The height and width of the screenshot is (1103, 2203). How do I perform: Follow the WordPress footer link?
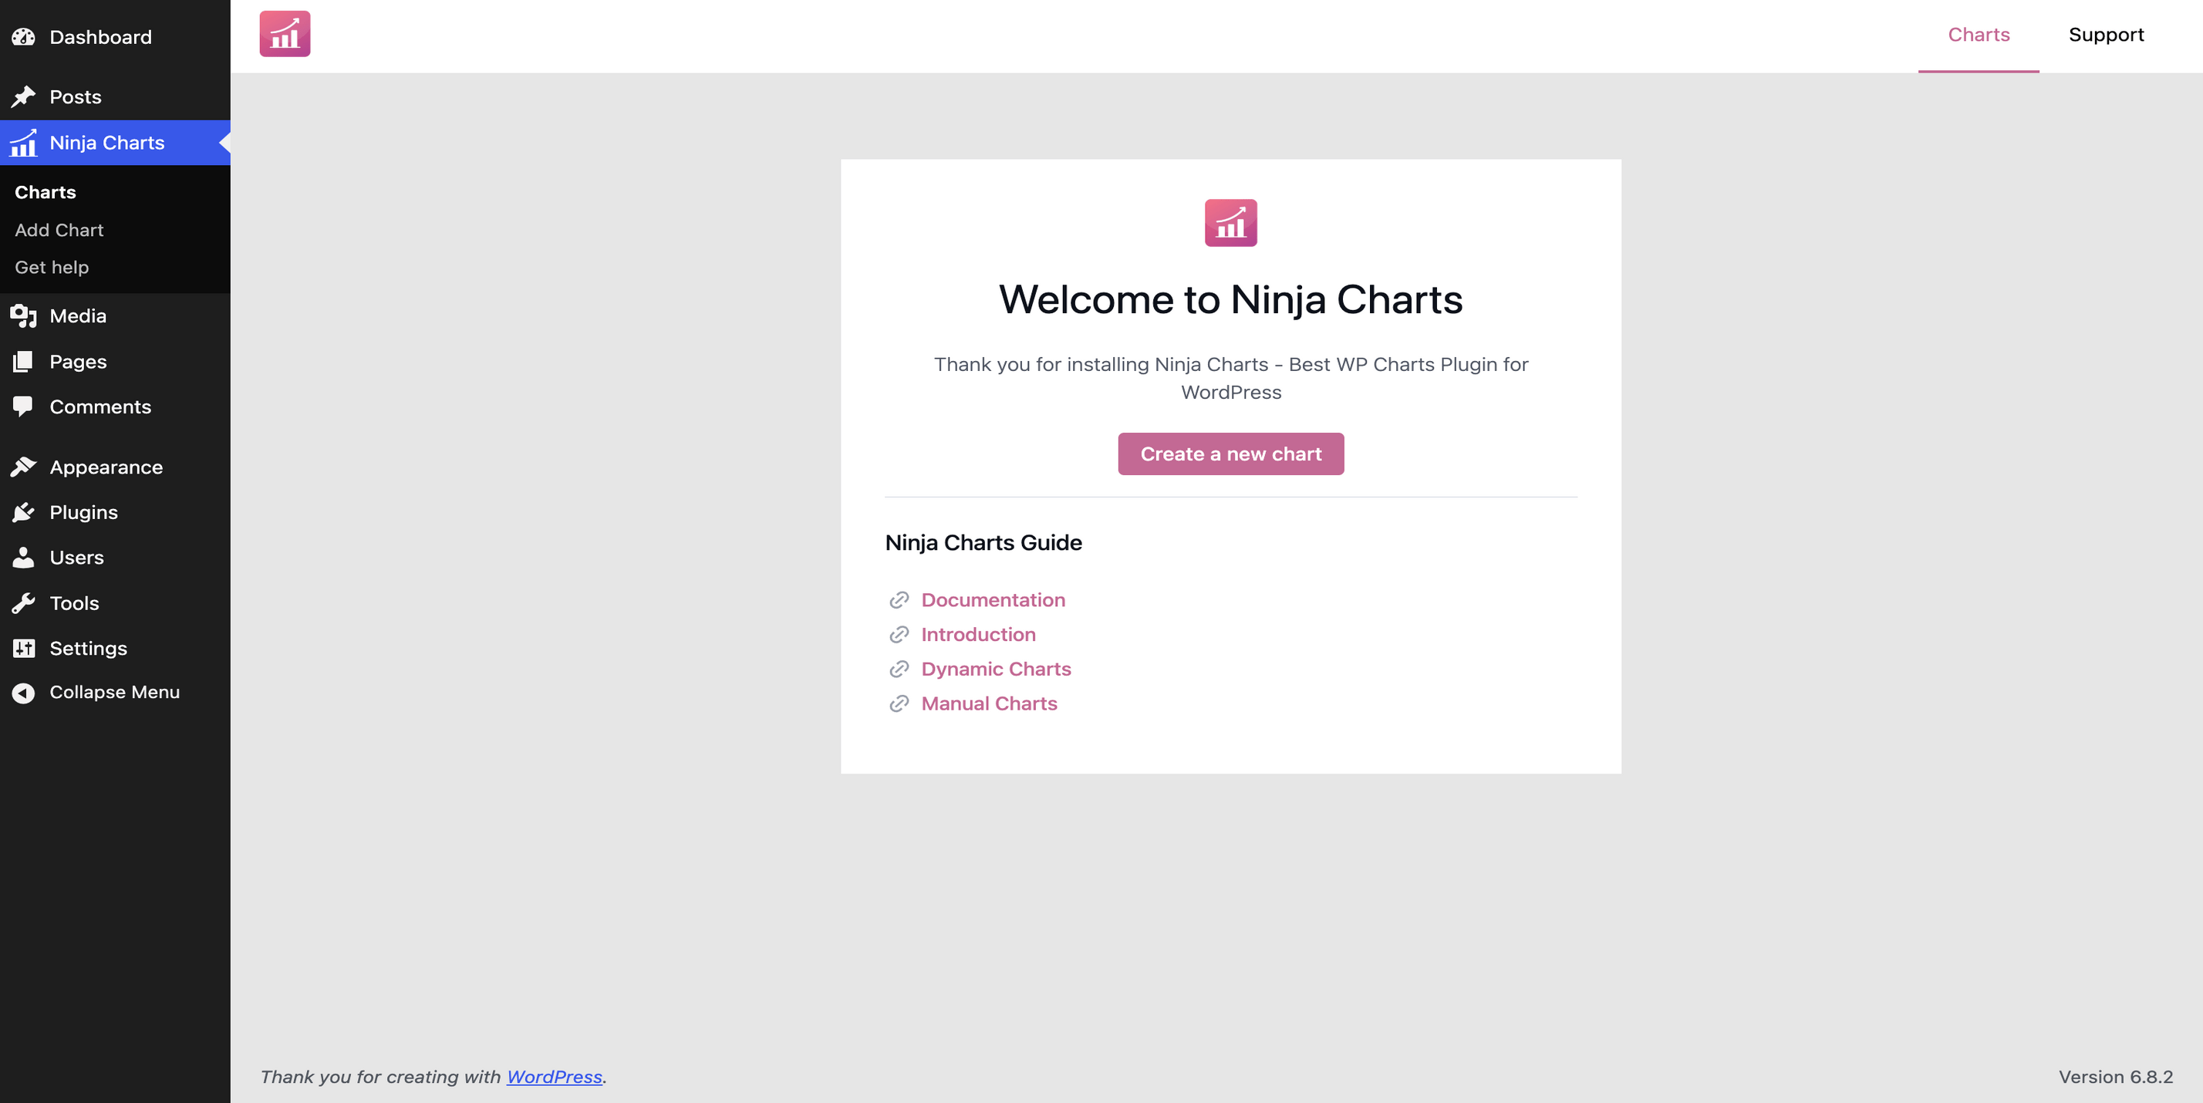coord(554,1078)
